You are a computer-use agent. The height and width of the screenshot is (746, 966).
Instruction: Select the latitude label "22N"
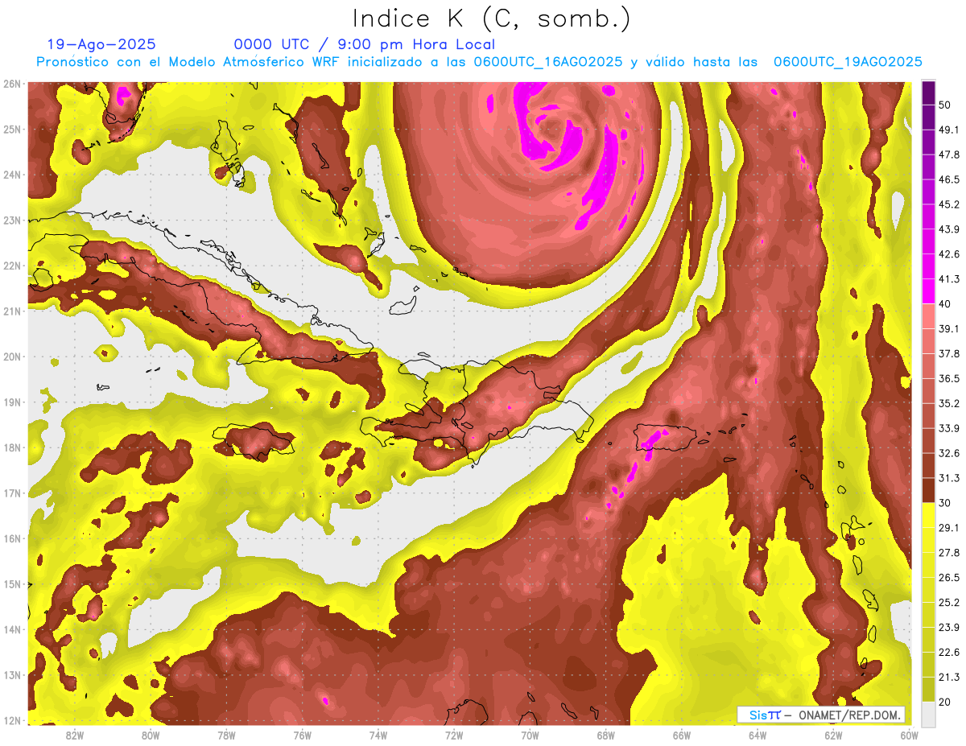12,266
